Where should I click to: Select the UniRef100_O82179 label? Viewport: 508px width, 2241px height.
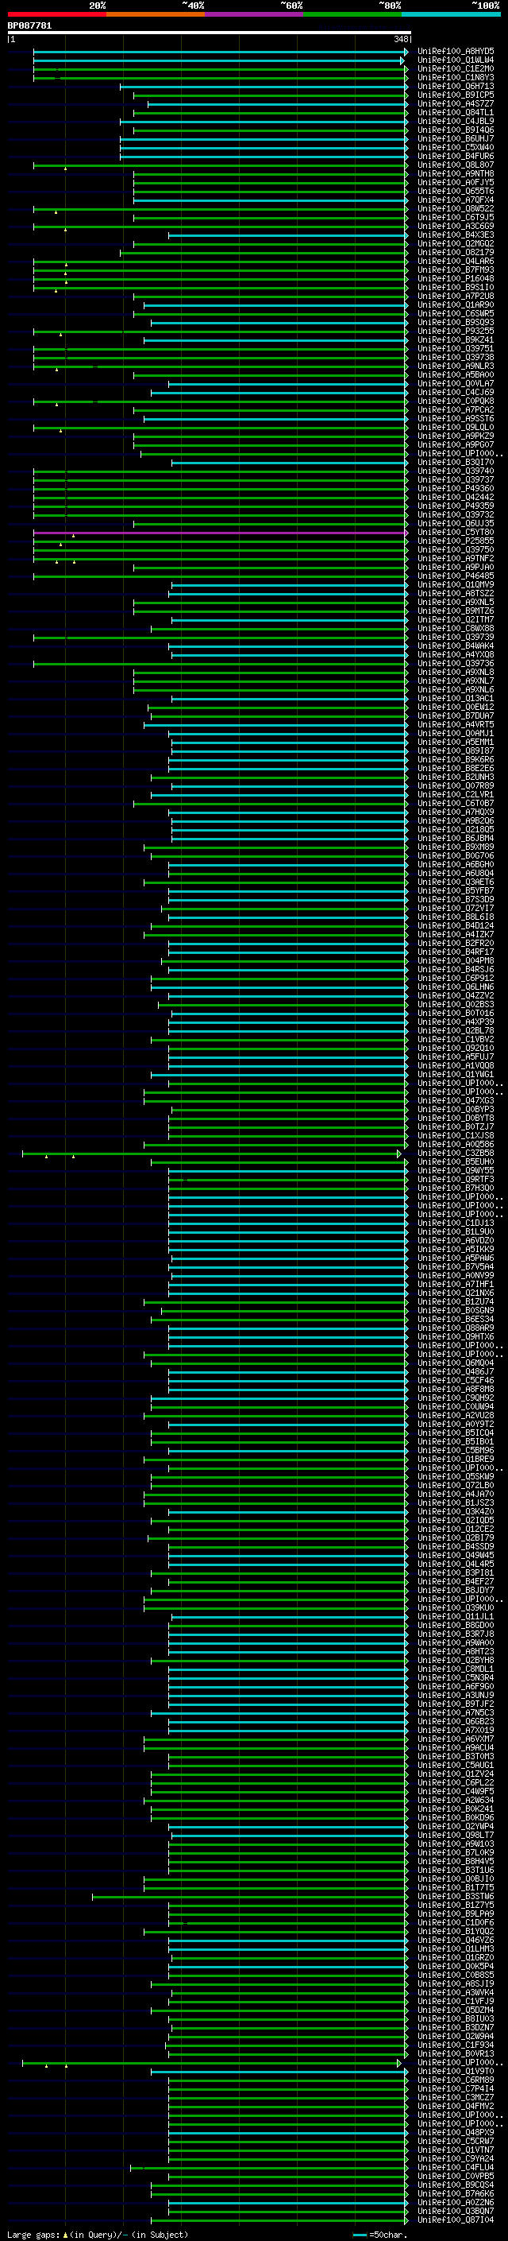point(456,252)
